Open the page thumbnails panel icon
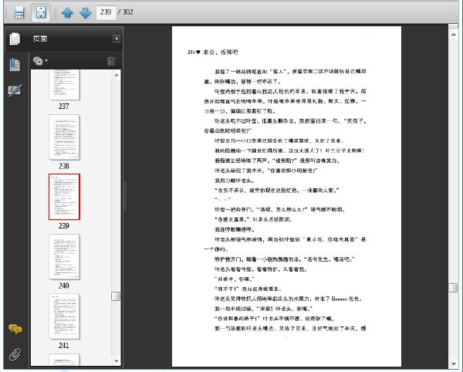463x372 pixels. pos(15,39)
